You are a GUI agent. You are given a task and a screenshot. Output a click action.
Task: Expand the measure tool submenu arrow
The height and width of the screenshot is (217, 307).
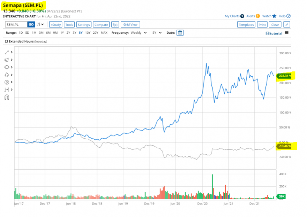point(12,90)
